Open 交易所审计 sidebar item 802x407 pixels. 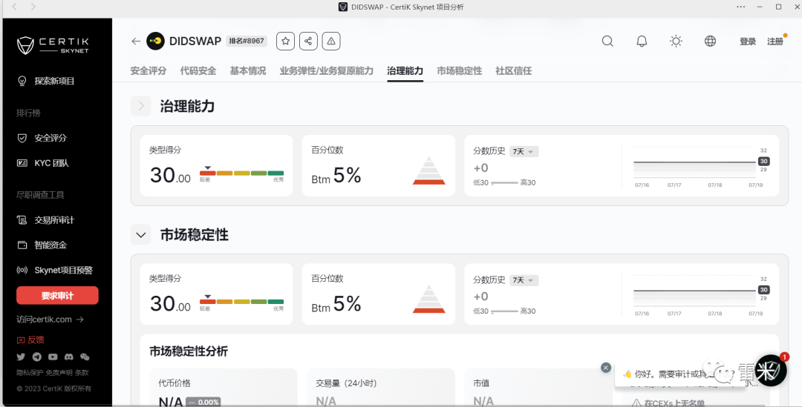pyautogui.click(x=45, y=220)
